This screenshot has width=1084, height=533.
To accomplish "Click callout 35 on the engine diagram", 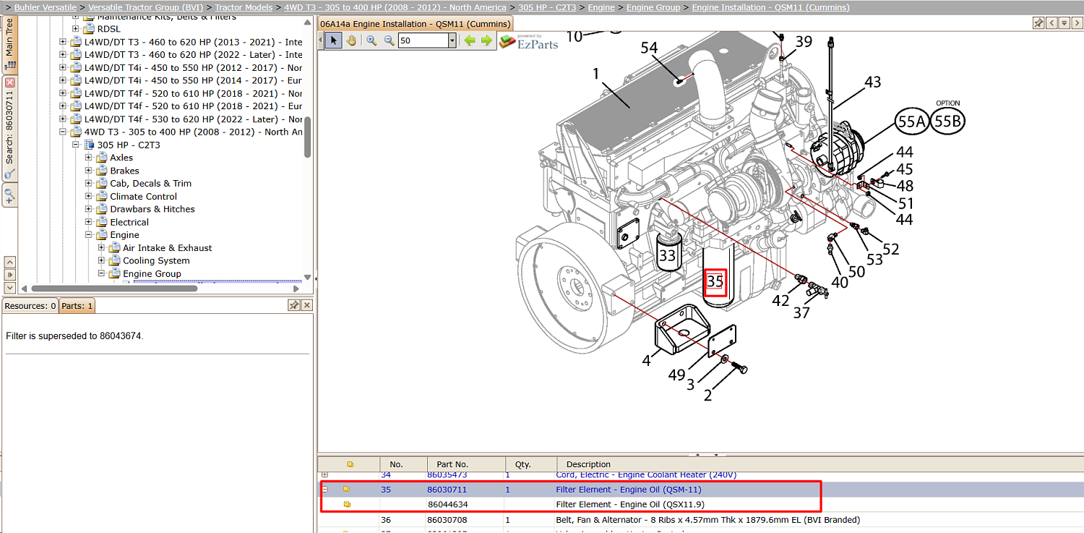I will coord(715,281).
